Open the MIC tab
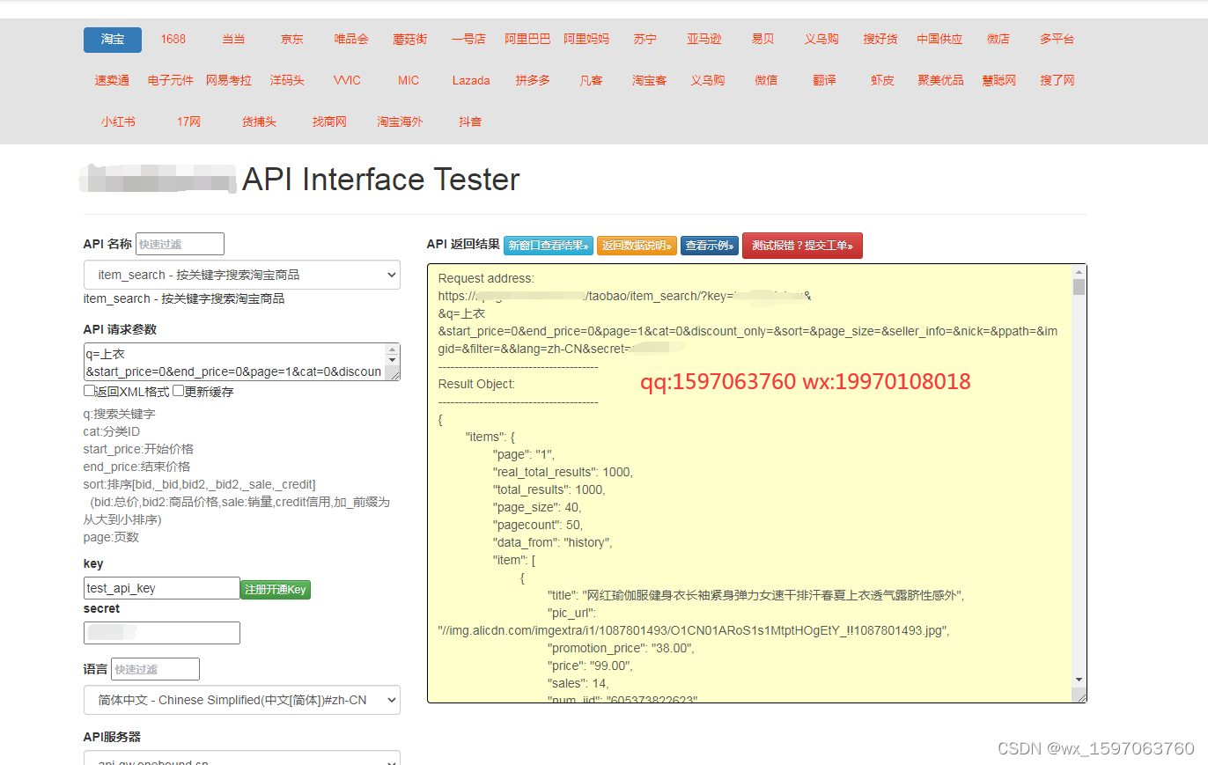This screenshot has width=1208, height=765. point(409,81)
